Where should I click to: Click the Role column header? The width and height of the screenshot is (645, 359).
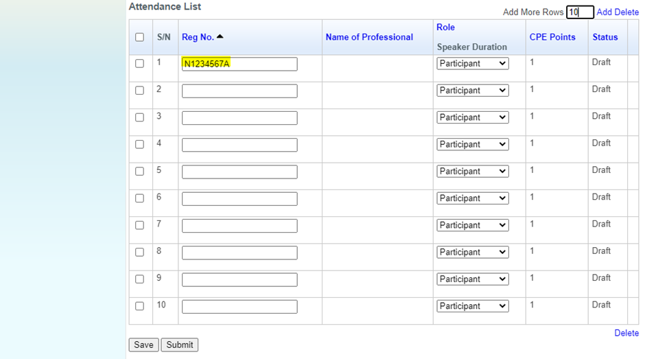445,27
